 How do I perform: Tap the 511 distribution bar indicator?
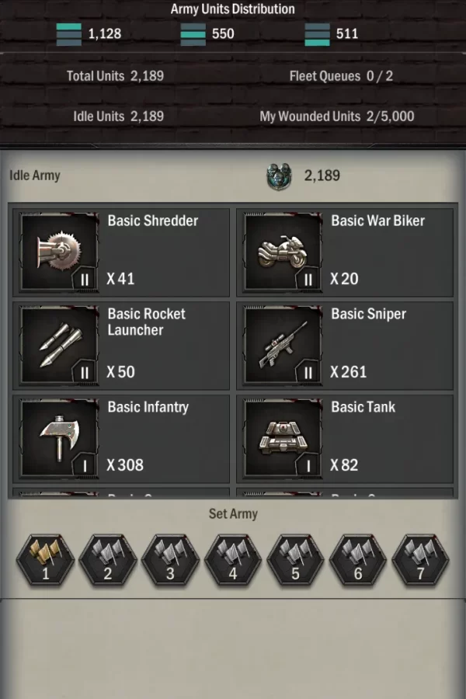point(317,34)
